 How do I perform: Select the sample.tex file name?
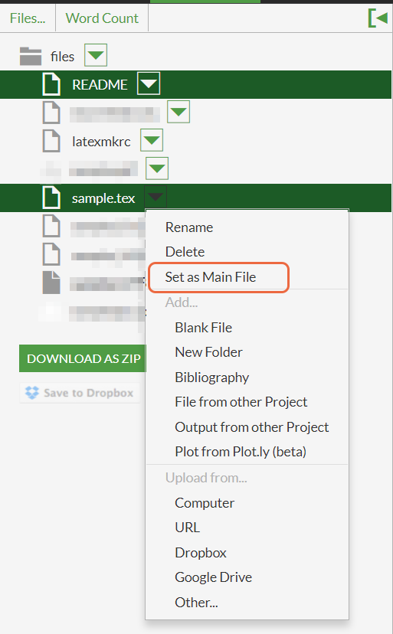click(x=103, y=198)
